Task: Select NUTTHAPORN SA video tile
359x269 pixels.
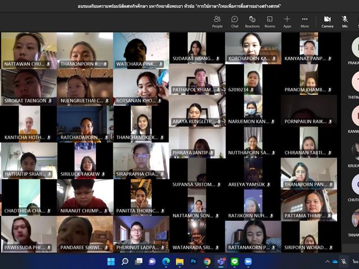Action: click(x=253, y=142)
